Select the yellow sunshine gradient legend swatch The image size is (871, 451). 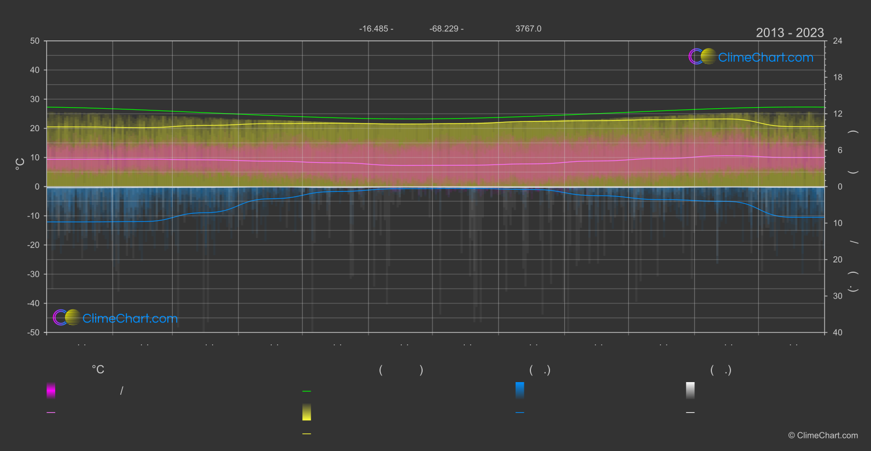coord(307,412)
